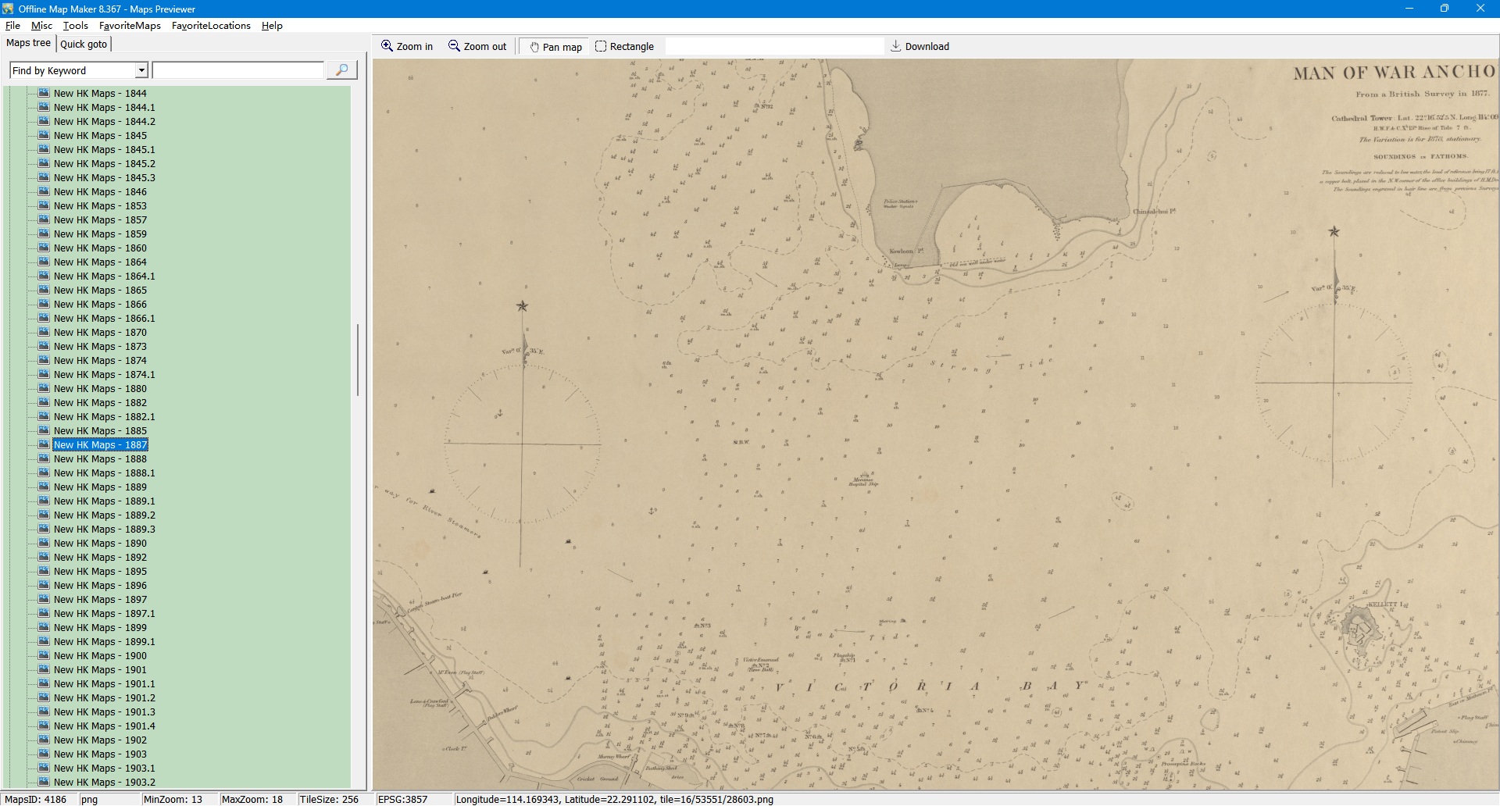Click the Zoom out magnifier icon
The height and width of the screenshot is (806, 1500).
pyautogui.click(x=454, y=46)
